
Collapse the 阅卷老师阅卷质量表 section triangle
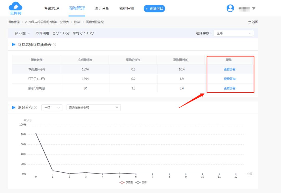click(x=14, y=44)
